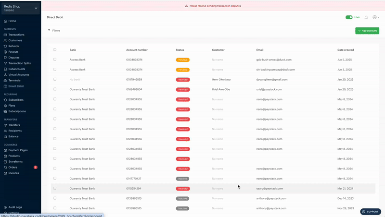The image size is (385, 217).
Task: Click the Subscribers icon
Action: (5, 100)
